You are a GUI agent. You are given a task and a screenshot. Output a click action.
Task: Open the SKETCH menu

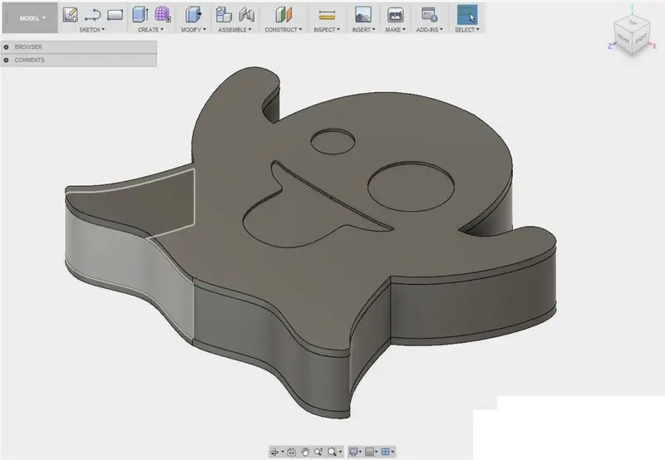click(91, 30)
